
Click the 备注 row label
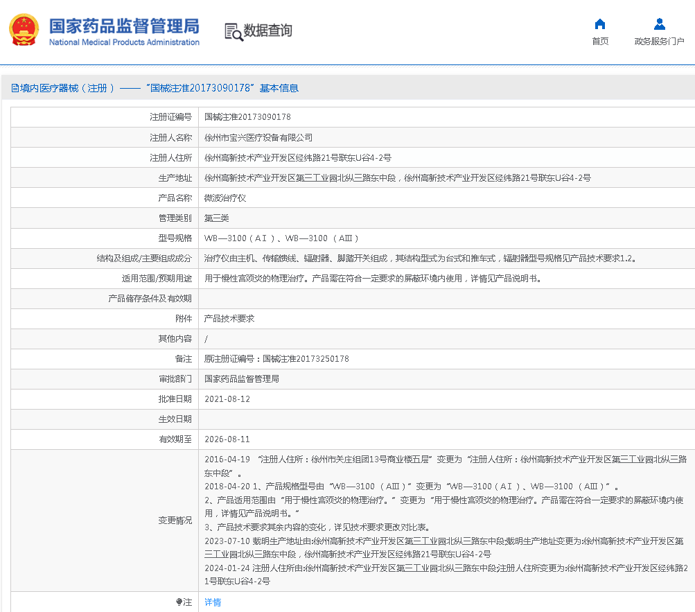[x=184, y=359]
